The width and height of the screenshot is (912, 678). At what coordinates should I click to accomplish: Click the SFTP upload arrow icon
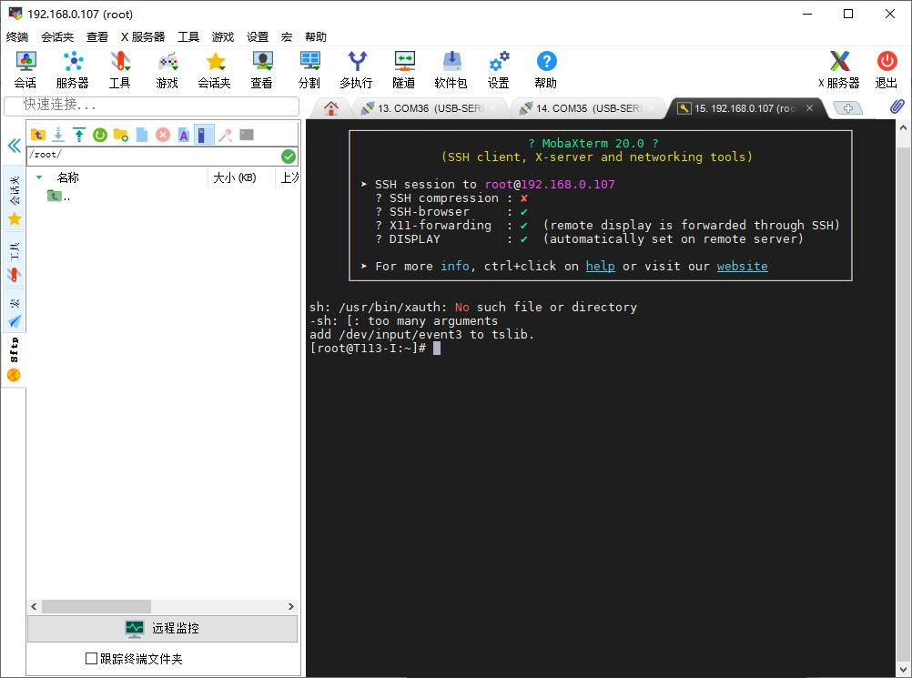(x=79, y=135)
